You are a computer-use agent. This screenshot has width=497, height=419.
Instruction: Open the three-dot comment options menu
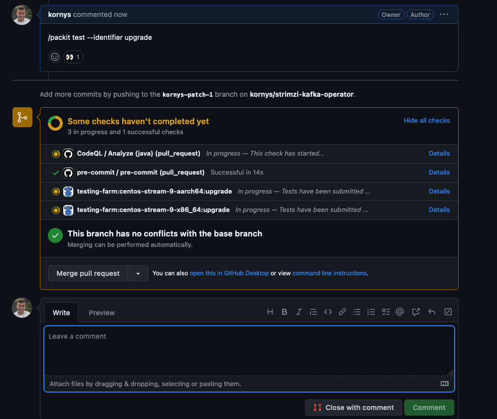[x=444, y=14]
